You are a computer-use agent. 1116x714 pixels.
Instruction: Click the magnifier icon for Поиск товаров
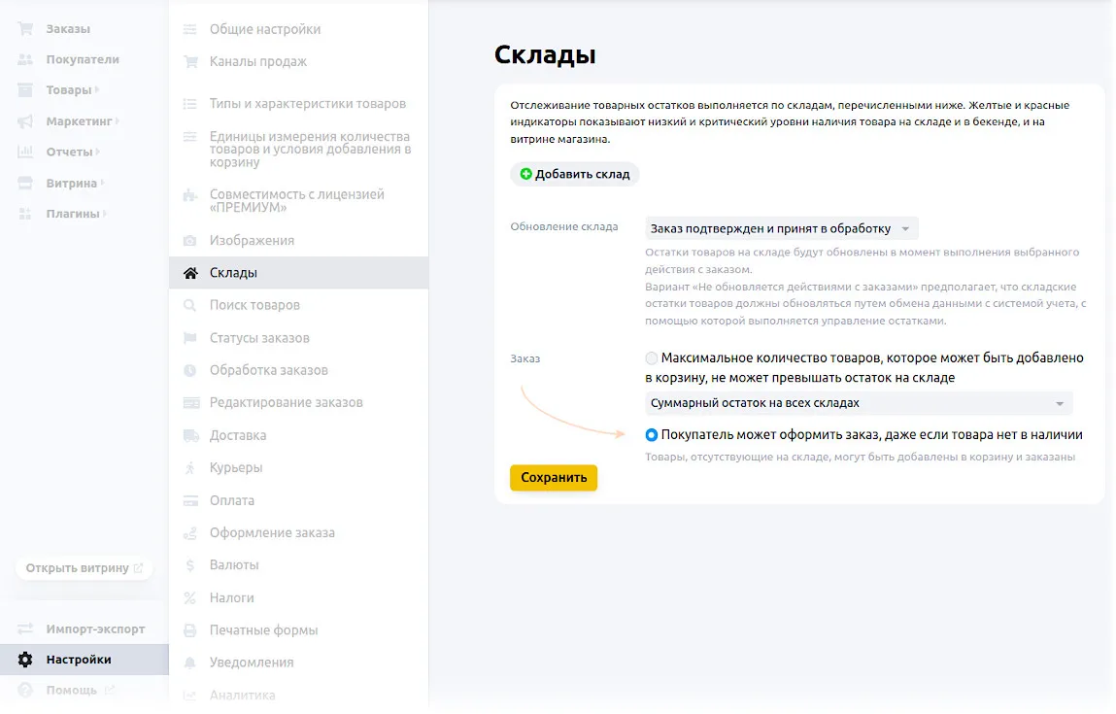[190, 305]
